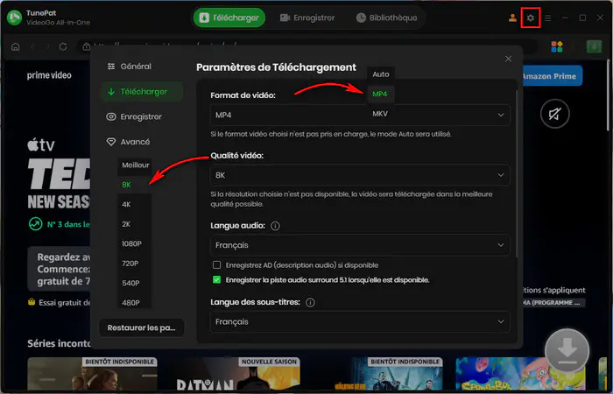Image resolution: width=613 pixels, height=394 pixels.
Task: Open the hamburger menu icon
Action: click(547, 18)
